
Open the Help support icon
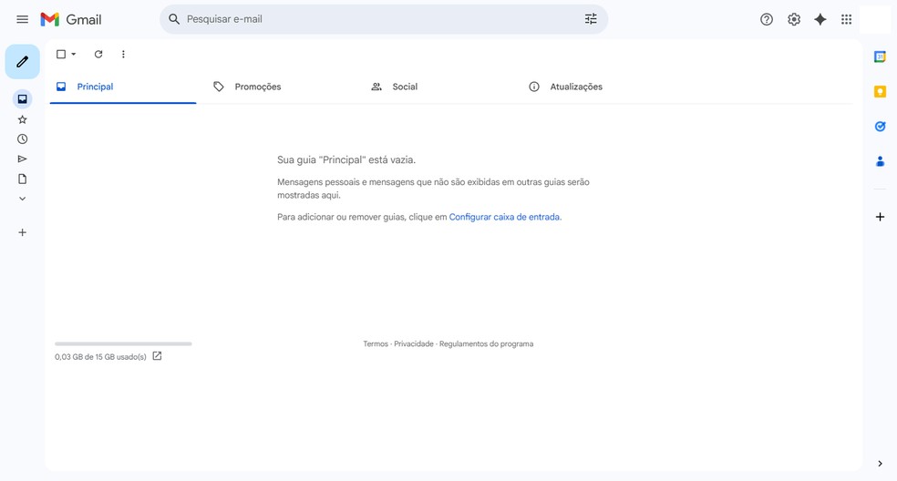pyautogui.click(x=767, y=19)
